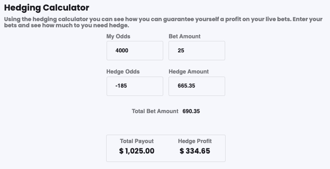Click description line starting "bets and see"
Viewport: 330px width, 169px height.
[66, 26]
